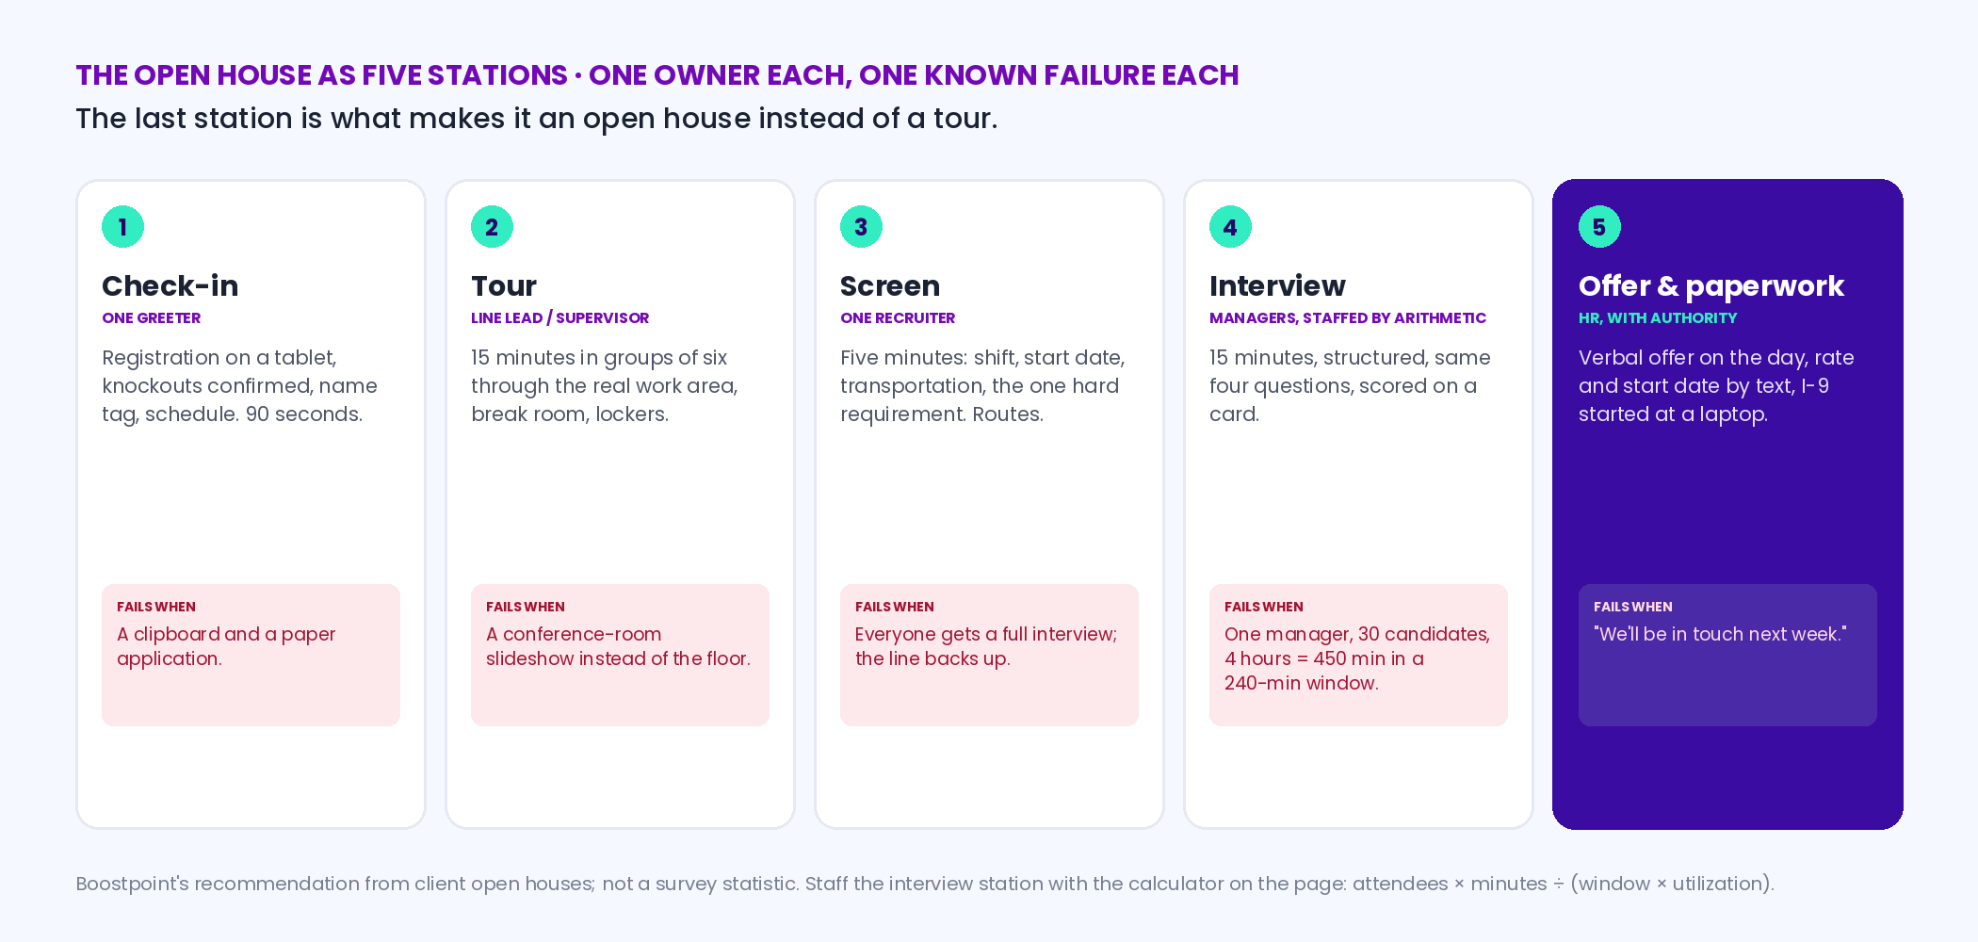Click the clipboard and paper application failure box

251,655
